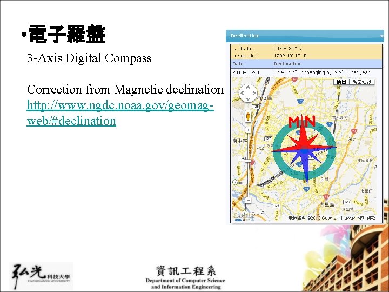Click the map zoom slider handle
389x292 pixels.
(x=248, y=161)
